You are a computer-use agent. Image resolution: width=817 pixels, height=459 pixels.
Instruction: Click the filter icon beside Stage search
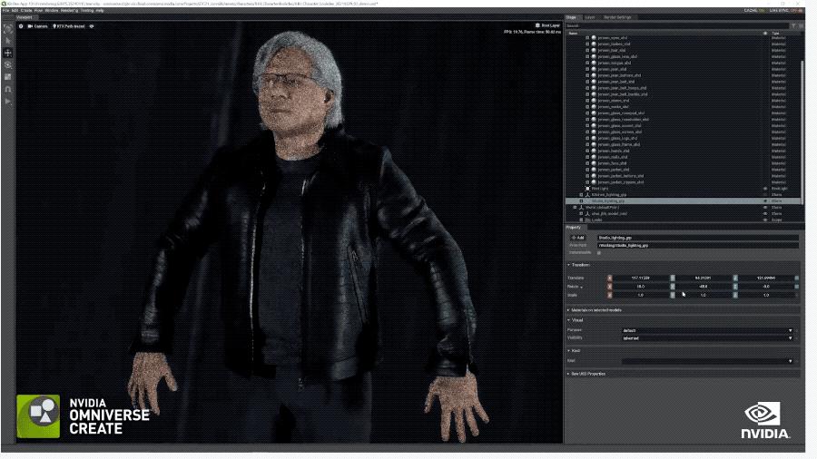coord(794,25)
